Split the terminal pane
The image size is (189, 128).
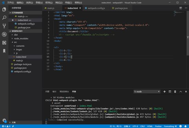pos(170,92)
